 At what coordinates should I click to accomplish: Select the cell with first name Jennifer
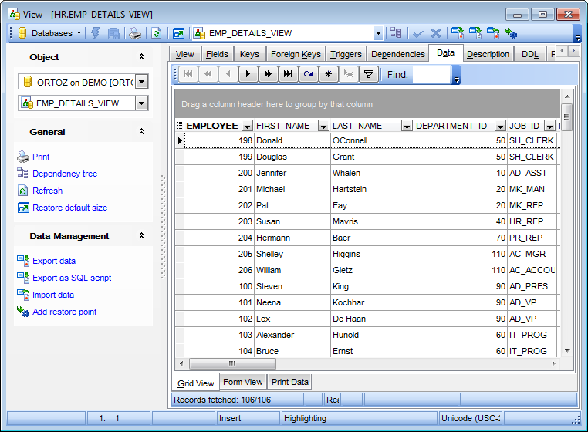pos(292,173)
